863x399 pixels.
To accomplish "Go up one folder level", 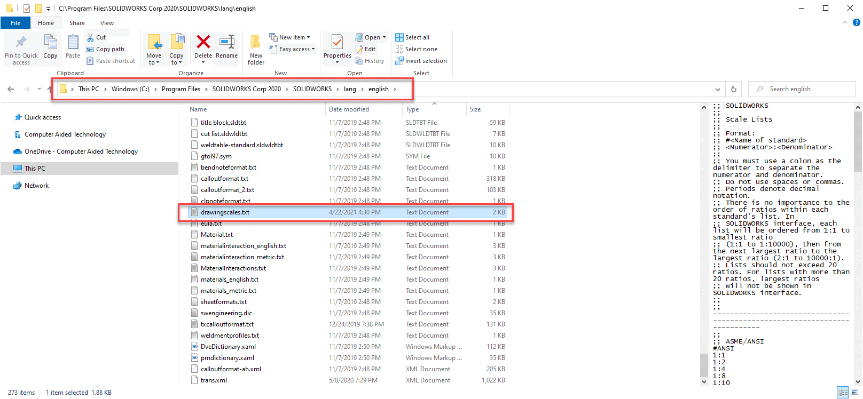I will (49, 89).
